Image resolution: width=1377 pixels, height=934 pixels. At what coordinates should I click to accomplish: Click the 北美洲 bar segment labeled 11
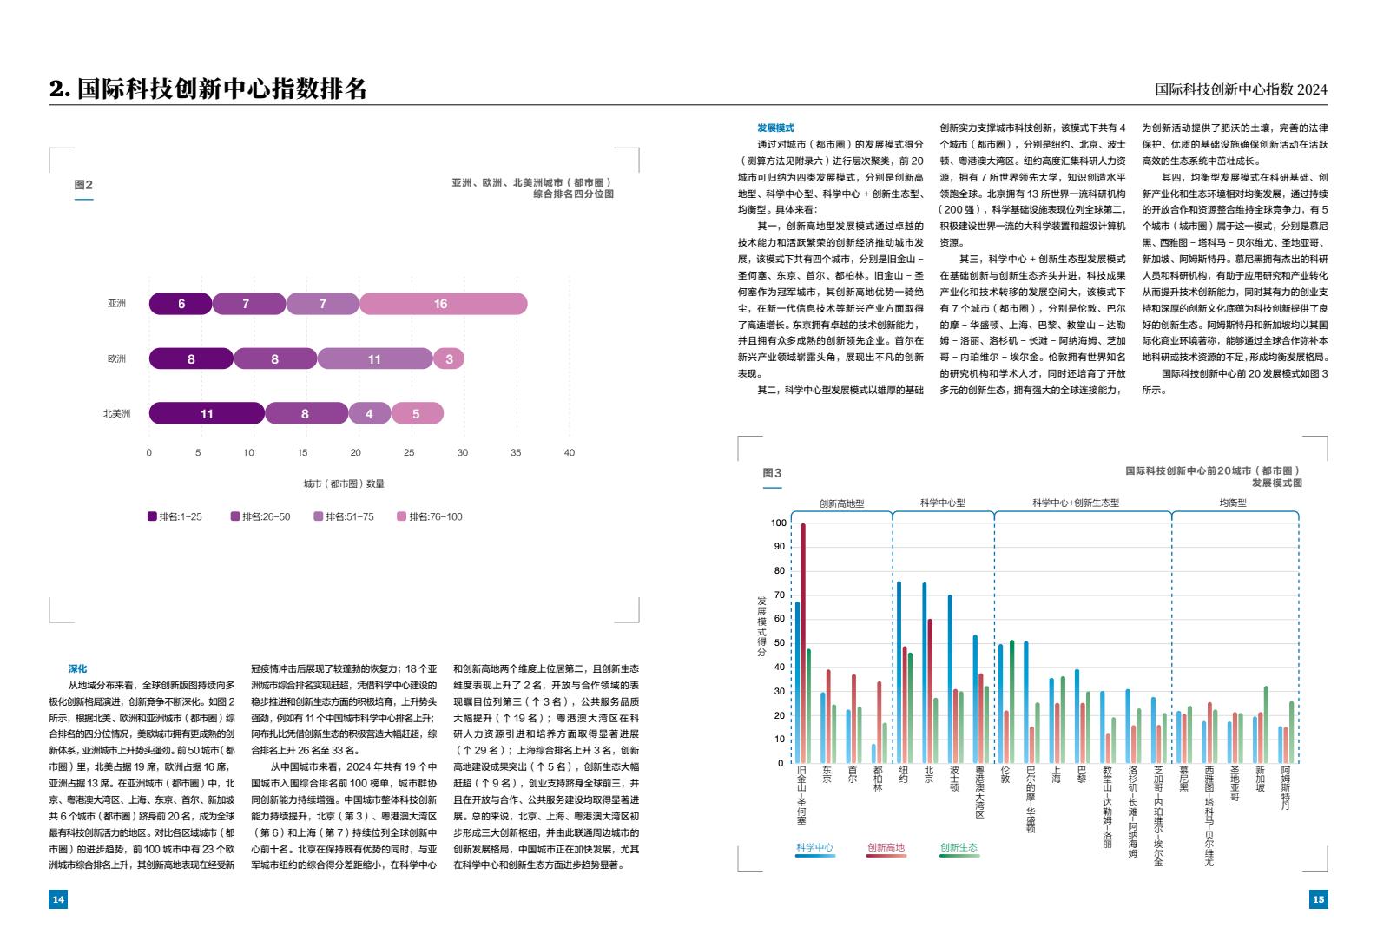coord(207,413)
